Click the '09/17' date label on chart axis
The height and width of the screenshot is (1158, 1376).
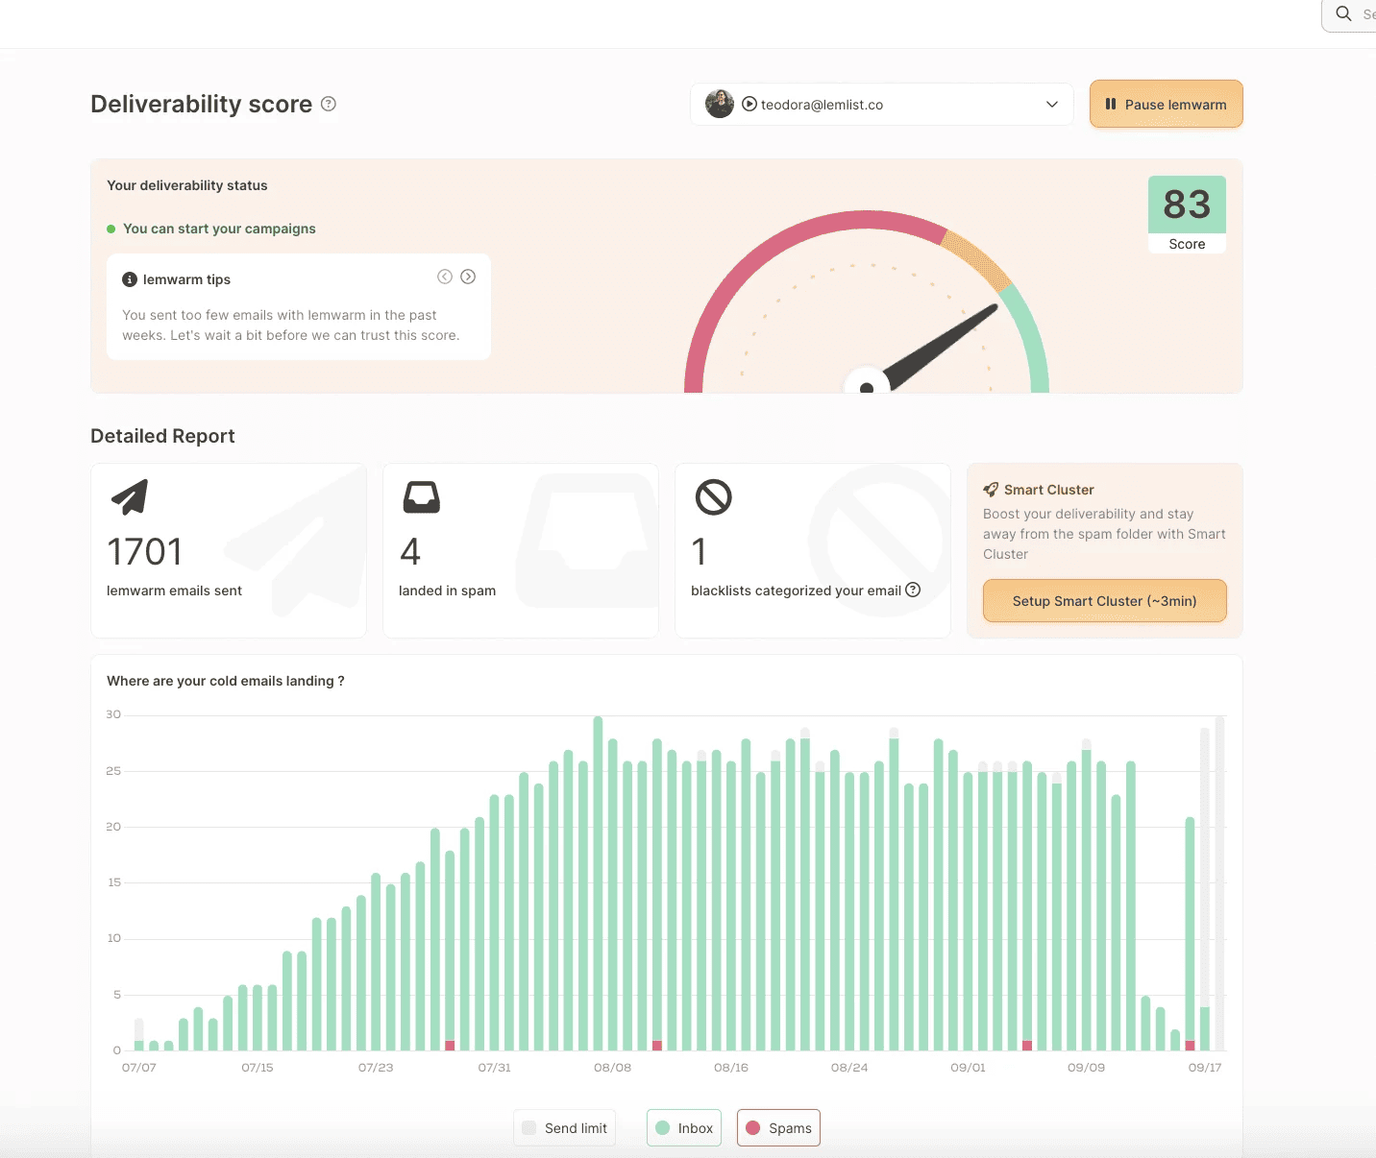click(1205, 1068)
